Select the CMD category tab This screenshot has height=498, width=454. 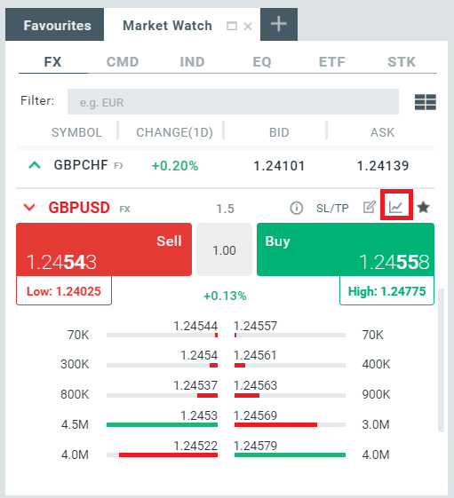coord(123,62)
